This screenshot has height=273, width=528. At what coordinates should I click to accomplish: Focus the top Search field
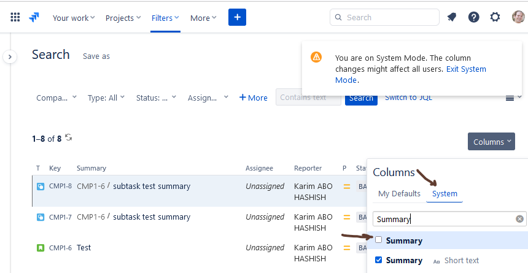pos(384,17)
